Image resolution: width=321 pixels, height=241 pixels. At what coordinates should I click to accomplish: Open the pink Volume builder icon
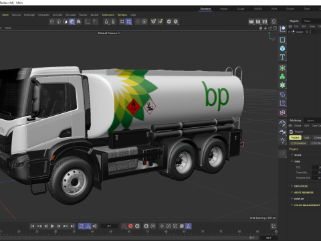click(282, 112)
